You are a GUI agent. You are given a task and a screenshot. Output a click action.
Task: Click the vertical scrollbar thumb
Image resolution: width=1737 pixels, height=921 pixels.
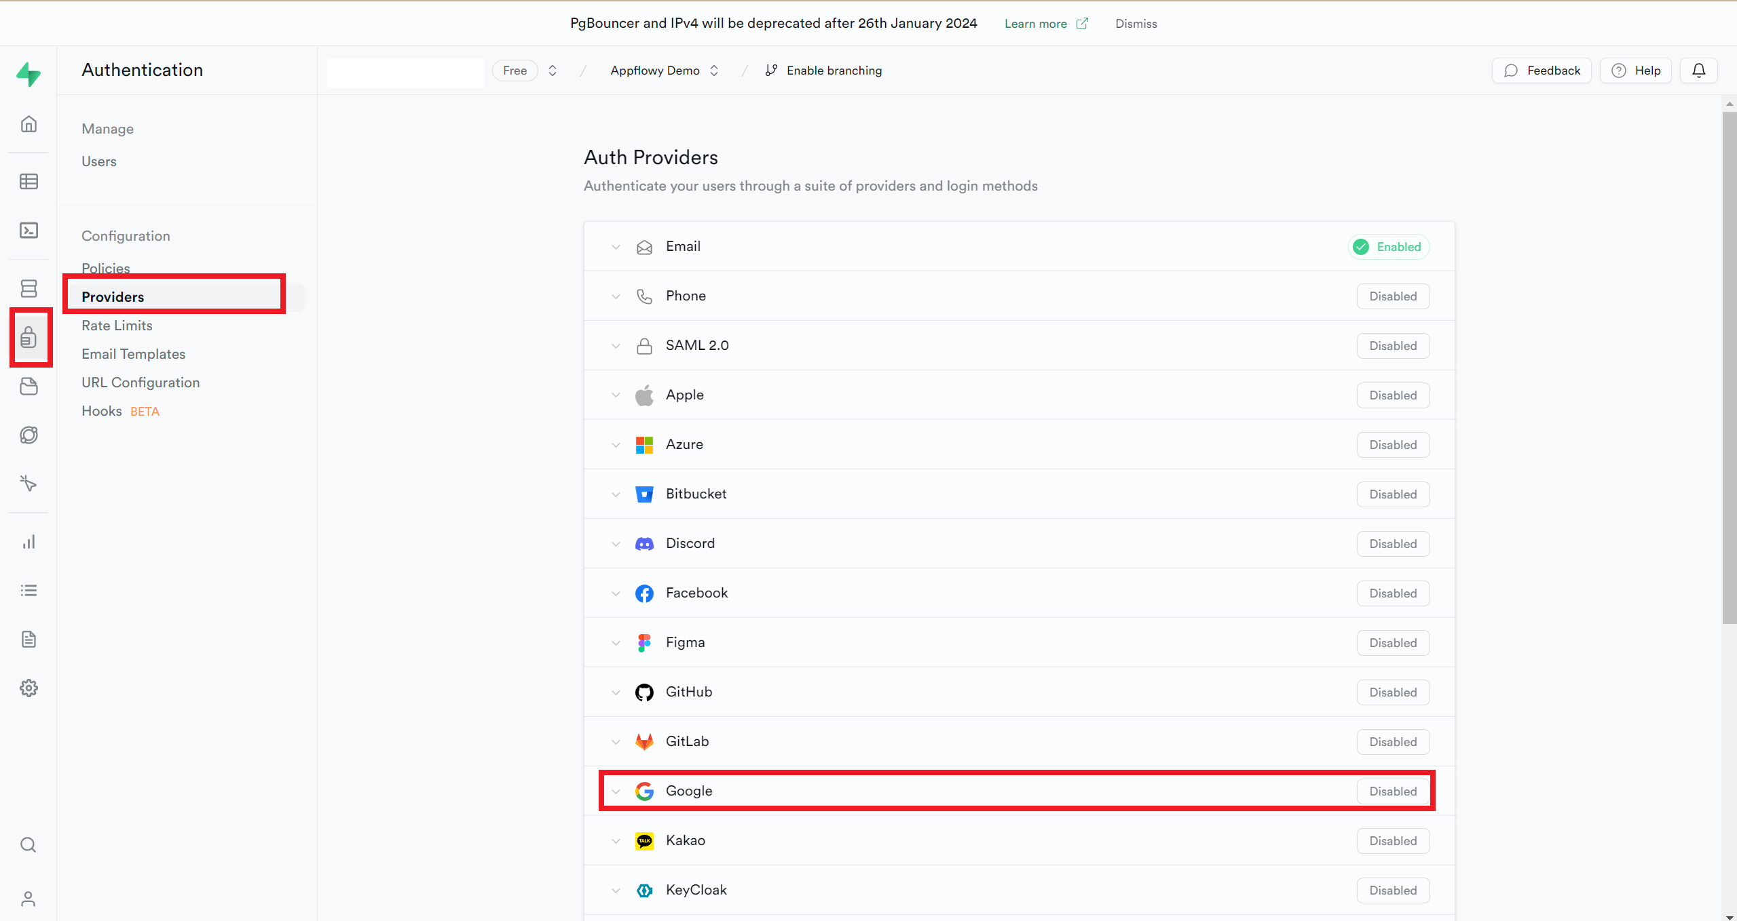(1729, 368)
